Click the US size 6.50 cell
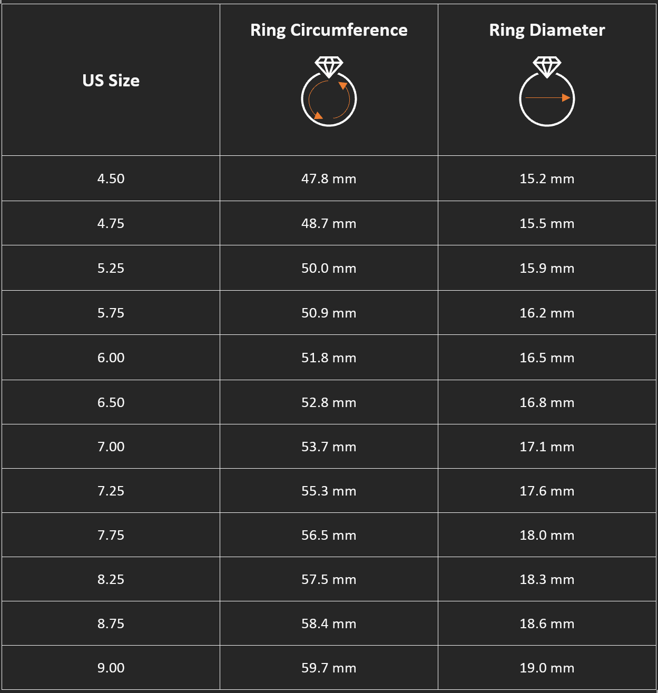 (111, 402)
